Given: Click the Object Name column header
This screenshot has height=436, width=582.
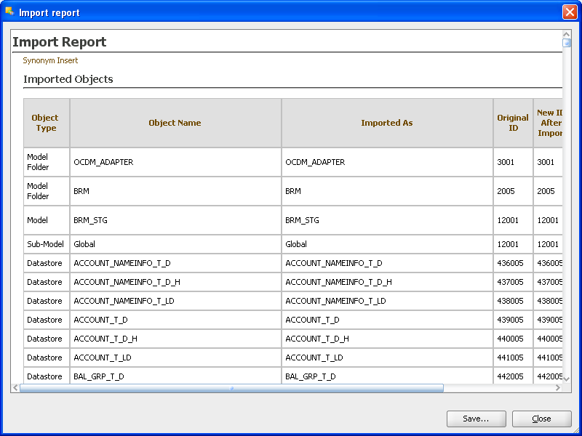Looking at the screenshot, I should coord(175,123).
